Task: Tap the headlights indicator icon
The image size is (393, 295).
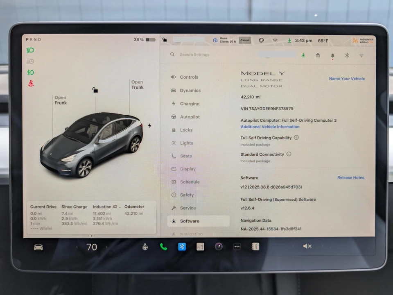Action: 30,50
